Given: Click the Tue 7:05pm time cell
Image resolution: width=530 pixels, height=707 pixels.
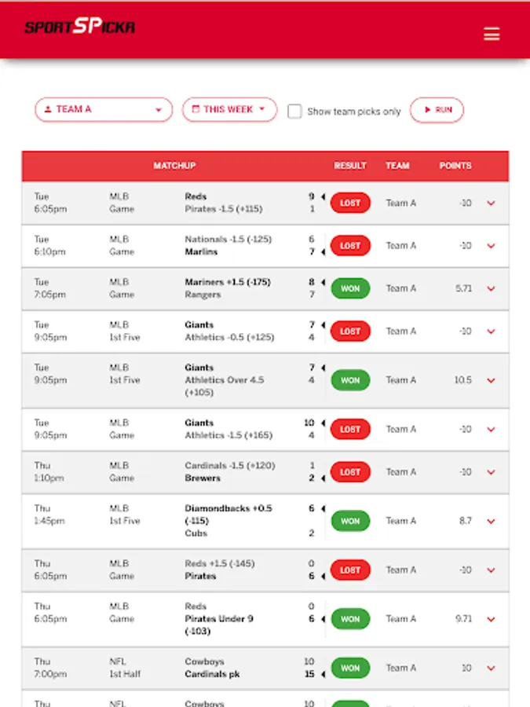Looking at the screenshot, I should [x=50, y=288].
